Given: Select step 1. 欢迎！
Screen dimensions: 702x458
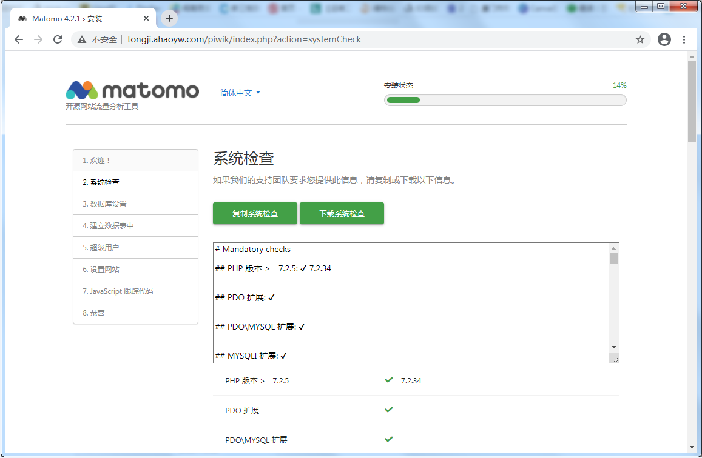Looking at the screenshot, I should click(x=136, y=161).
